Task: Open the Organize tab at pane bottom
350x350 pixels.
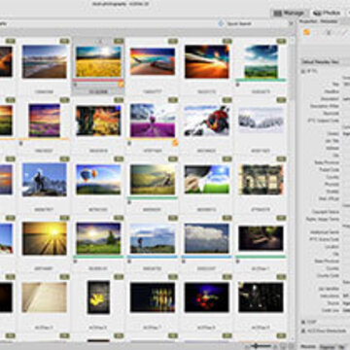Action: click(327, 346)
